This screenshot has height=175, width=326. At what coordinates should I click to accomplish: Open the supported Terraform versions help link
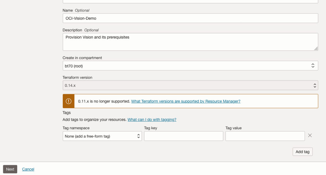pos(186,101)
